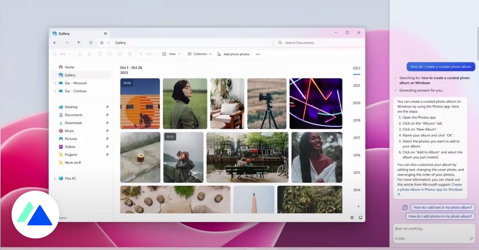The height and width of the screenshot is (250, 479).
Task: Go back with the left arrow
Action: pyautogui.click(x=55, y=43)
